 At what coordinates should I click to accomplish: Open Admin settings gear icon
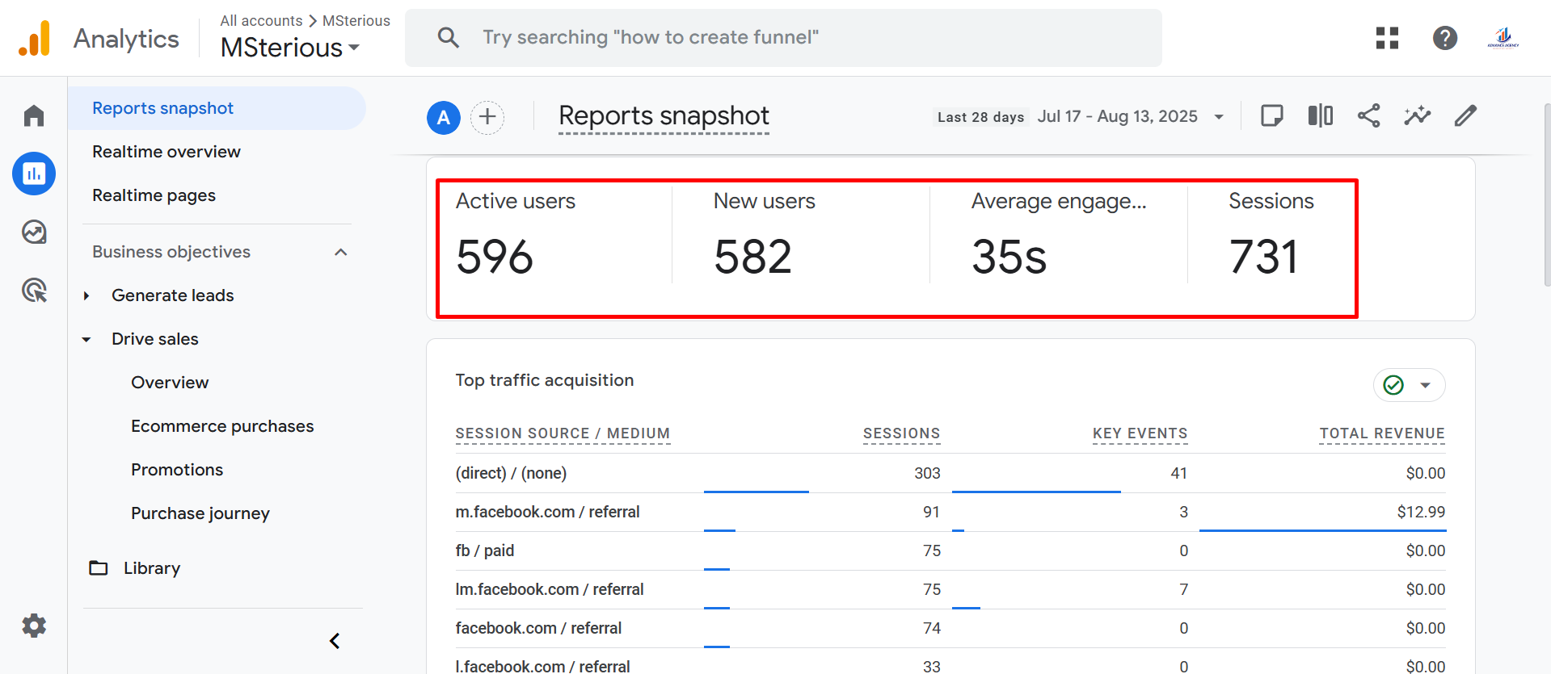coord(34,626)
